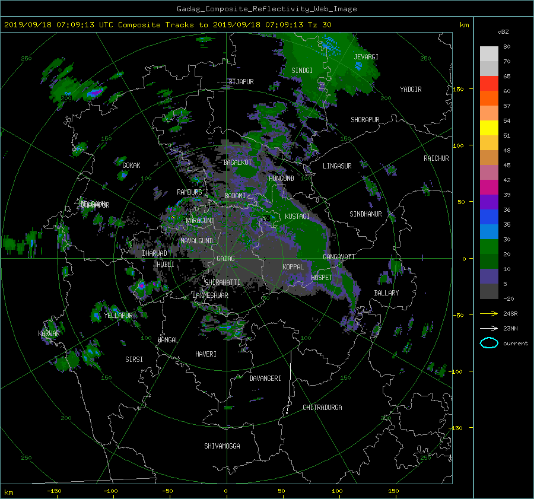Viewport: 534px width, 499px height.
Task: Select the green 20 dBZ legend swatch
Action: click(x=489, y=246)
